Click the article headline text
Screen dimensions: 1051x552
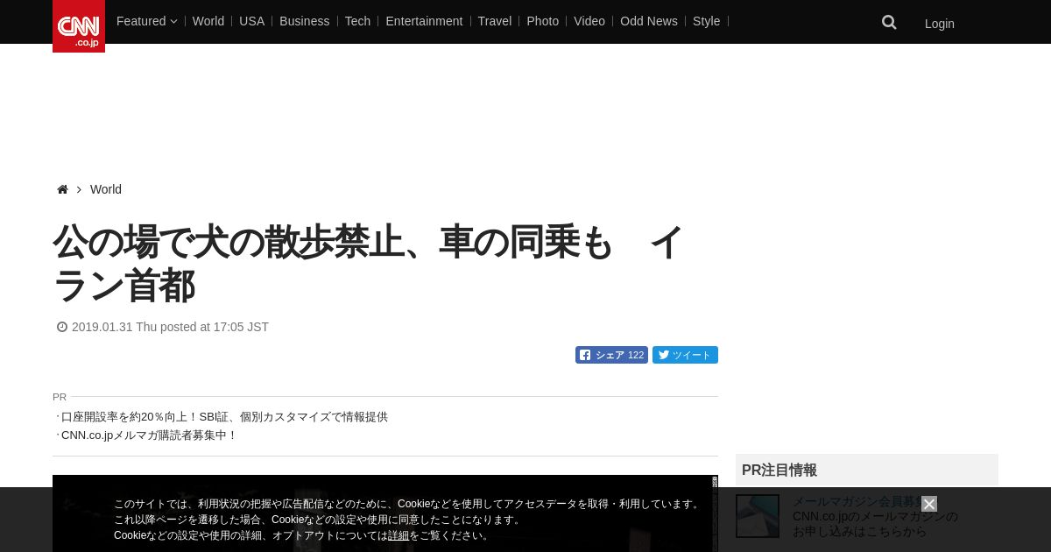click(368, 264)
